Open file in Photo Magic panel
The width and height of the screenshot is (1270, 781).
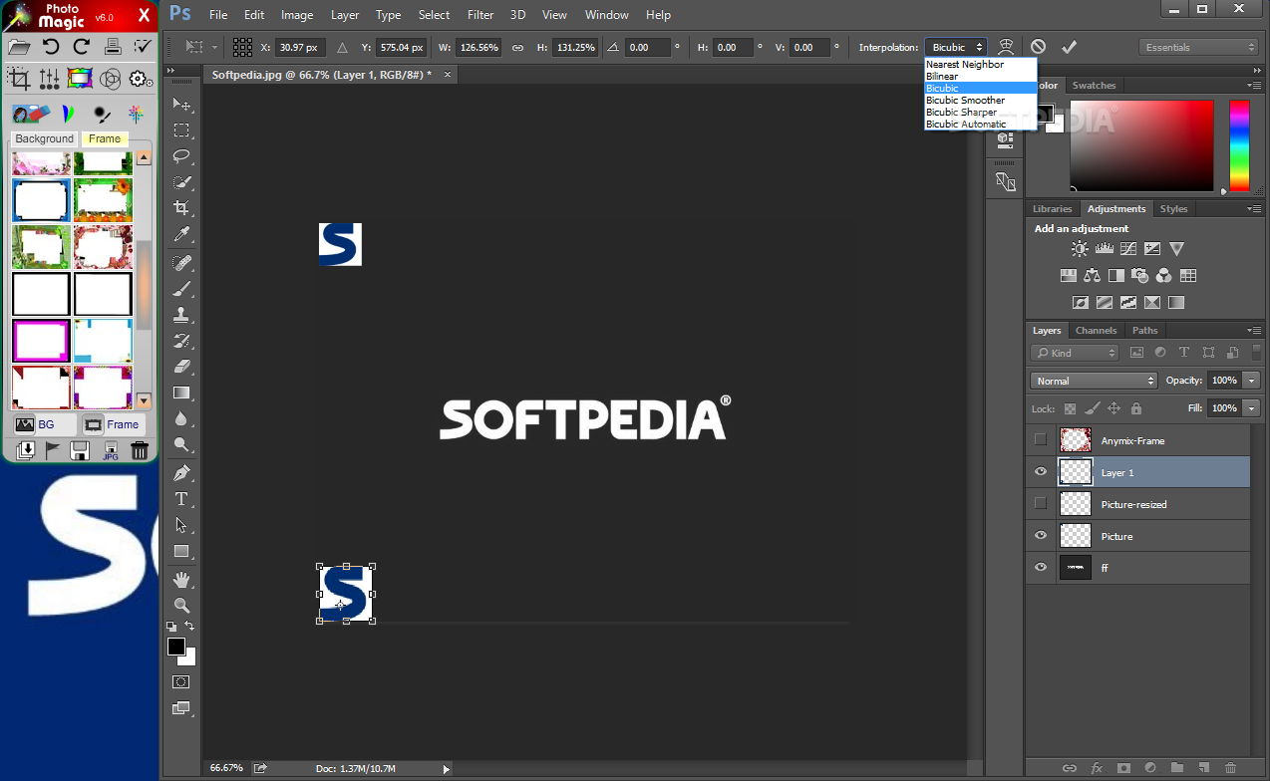coord(19,46)
